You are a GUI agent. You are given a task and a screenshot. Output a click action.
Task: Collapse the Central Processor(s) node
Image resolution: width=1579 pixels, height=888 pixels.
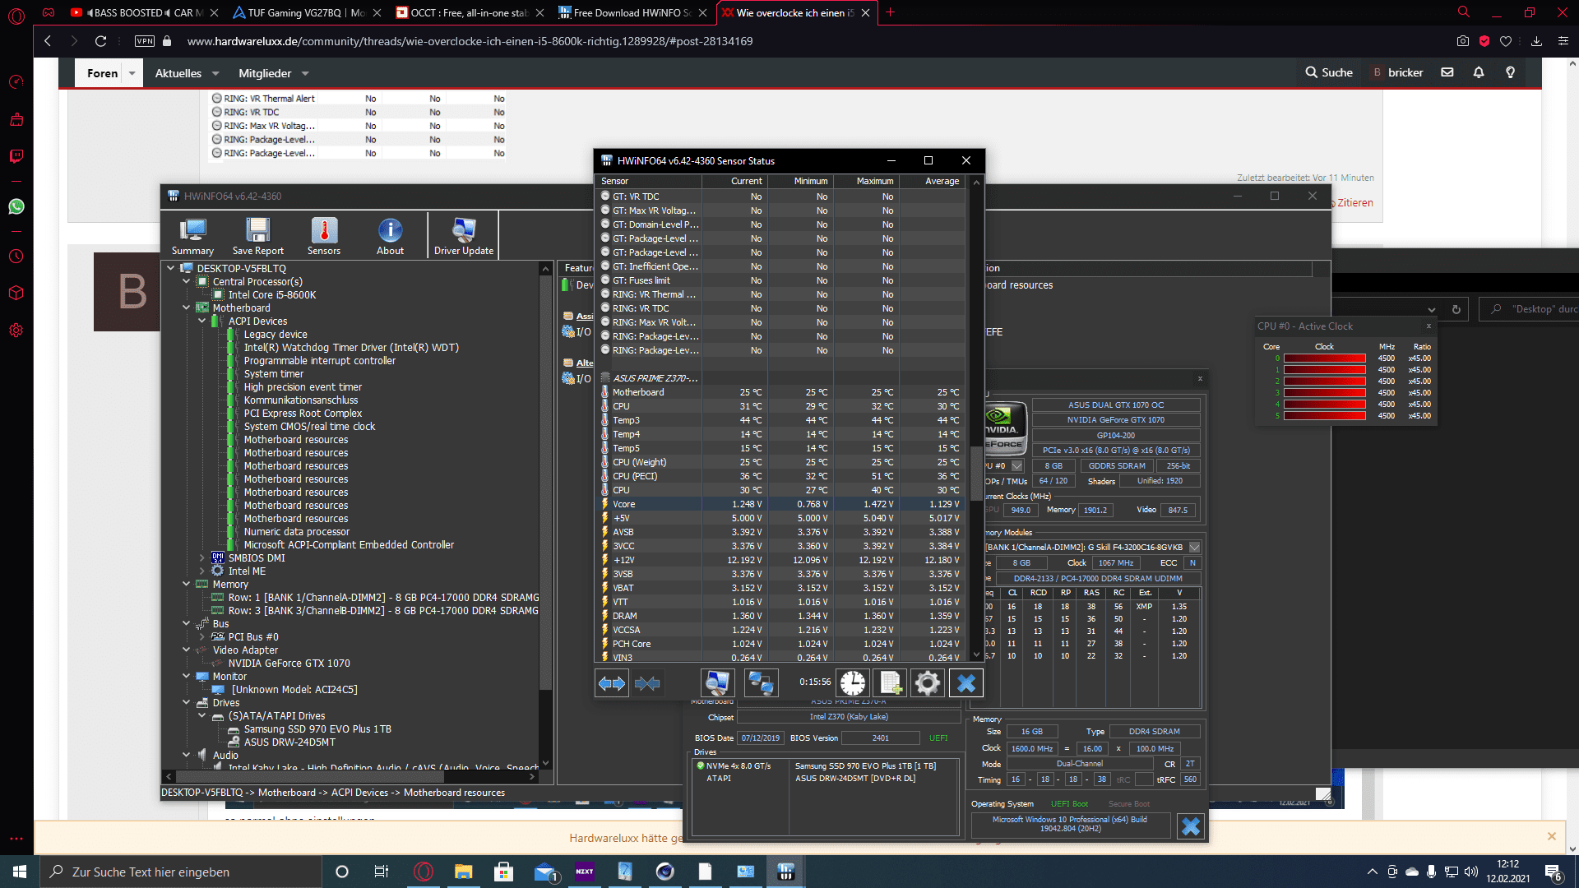pos(187,281)
